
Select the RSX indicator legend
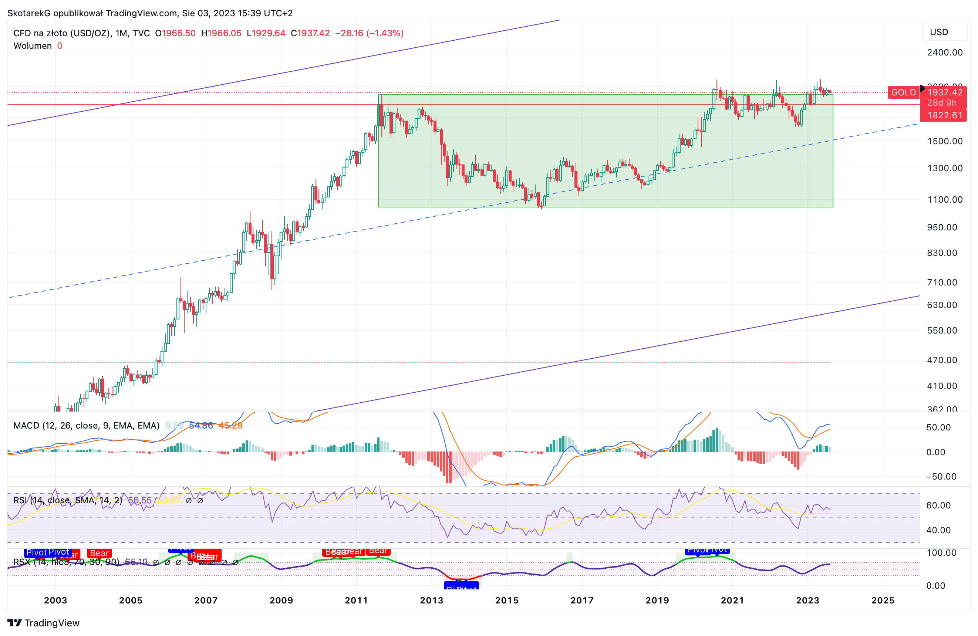pyautogui.click(x=66, y=562)
